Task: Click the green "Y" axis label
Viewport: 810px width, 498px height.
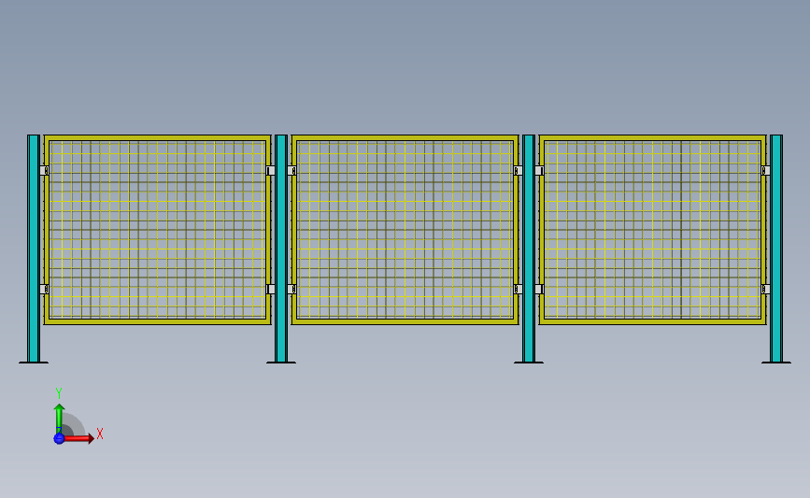Action: [x=59, y=393]
